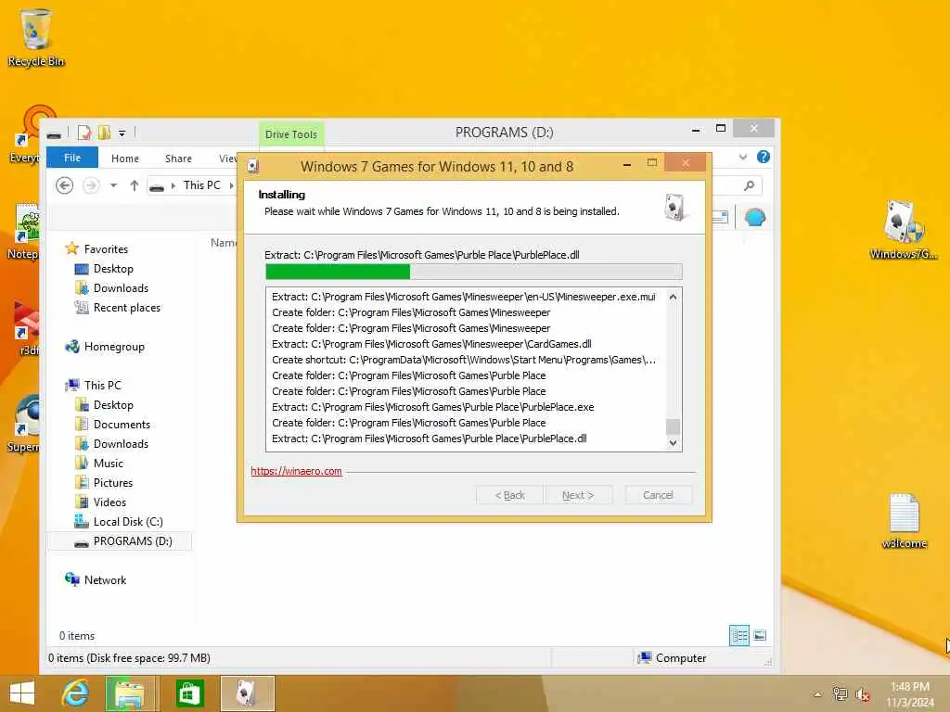Switch to the Home ribbon tab
950x712 pixels.
pyautogui.click(x=125, y=158)
